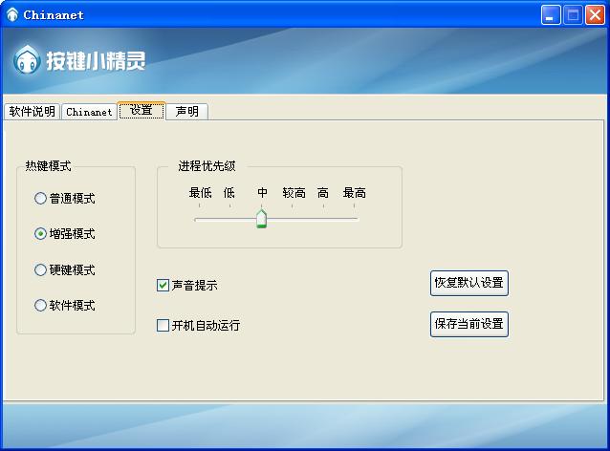Minimize the Chinanet window

click(551, 15)
